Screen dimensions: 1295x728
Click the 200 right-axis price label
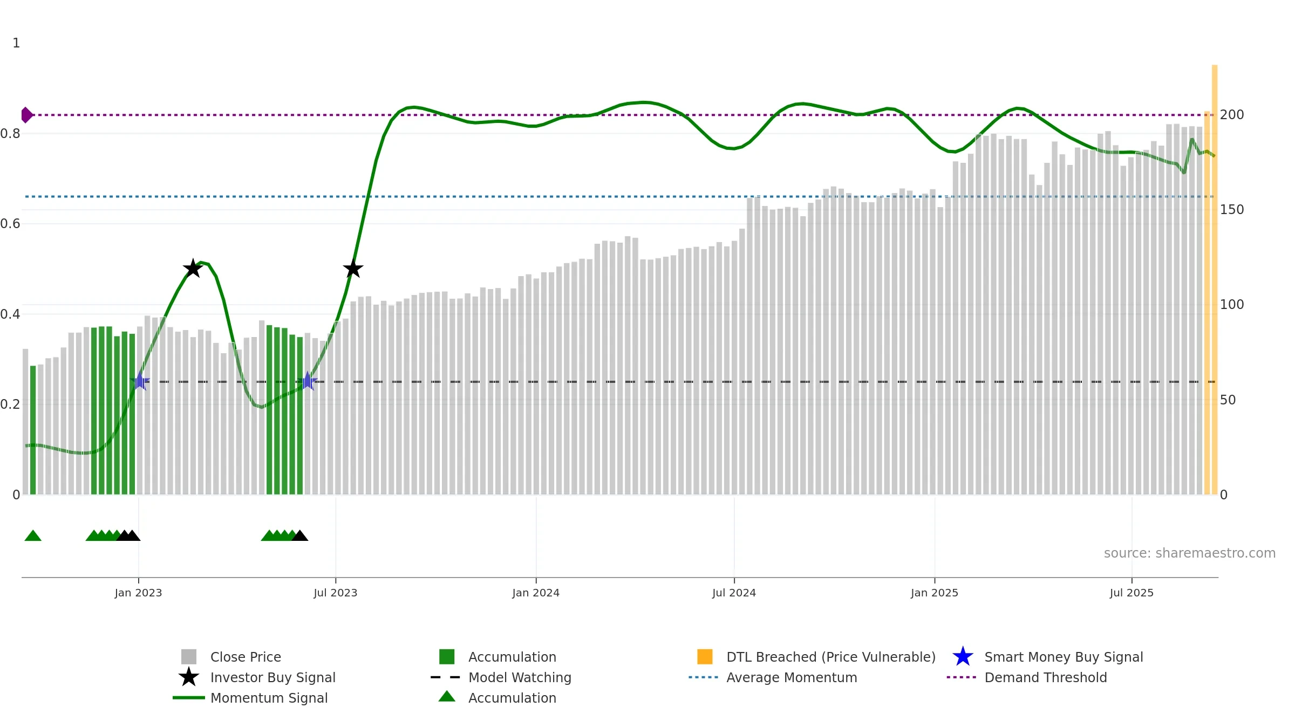pyautogui.click(x=1232, y=115)
